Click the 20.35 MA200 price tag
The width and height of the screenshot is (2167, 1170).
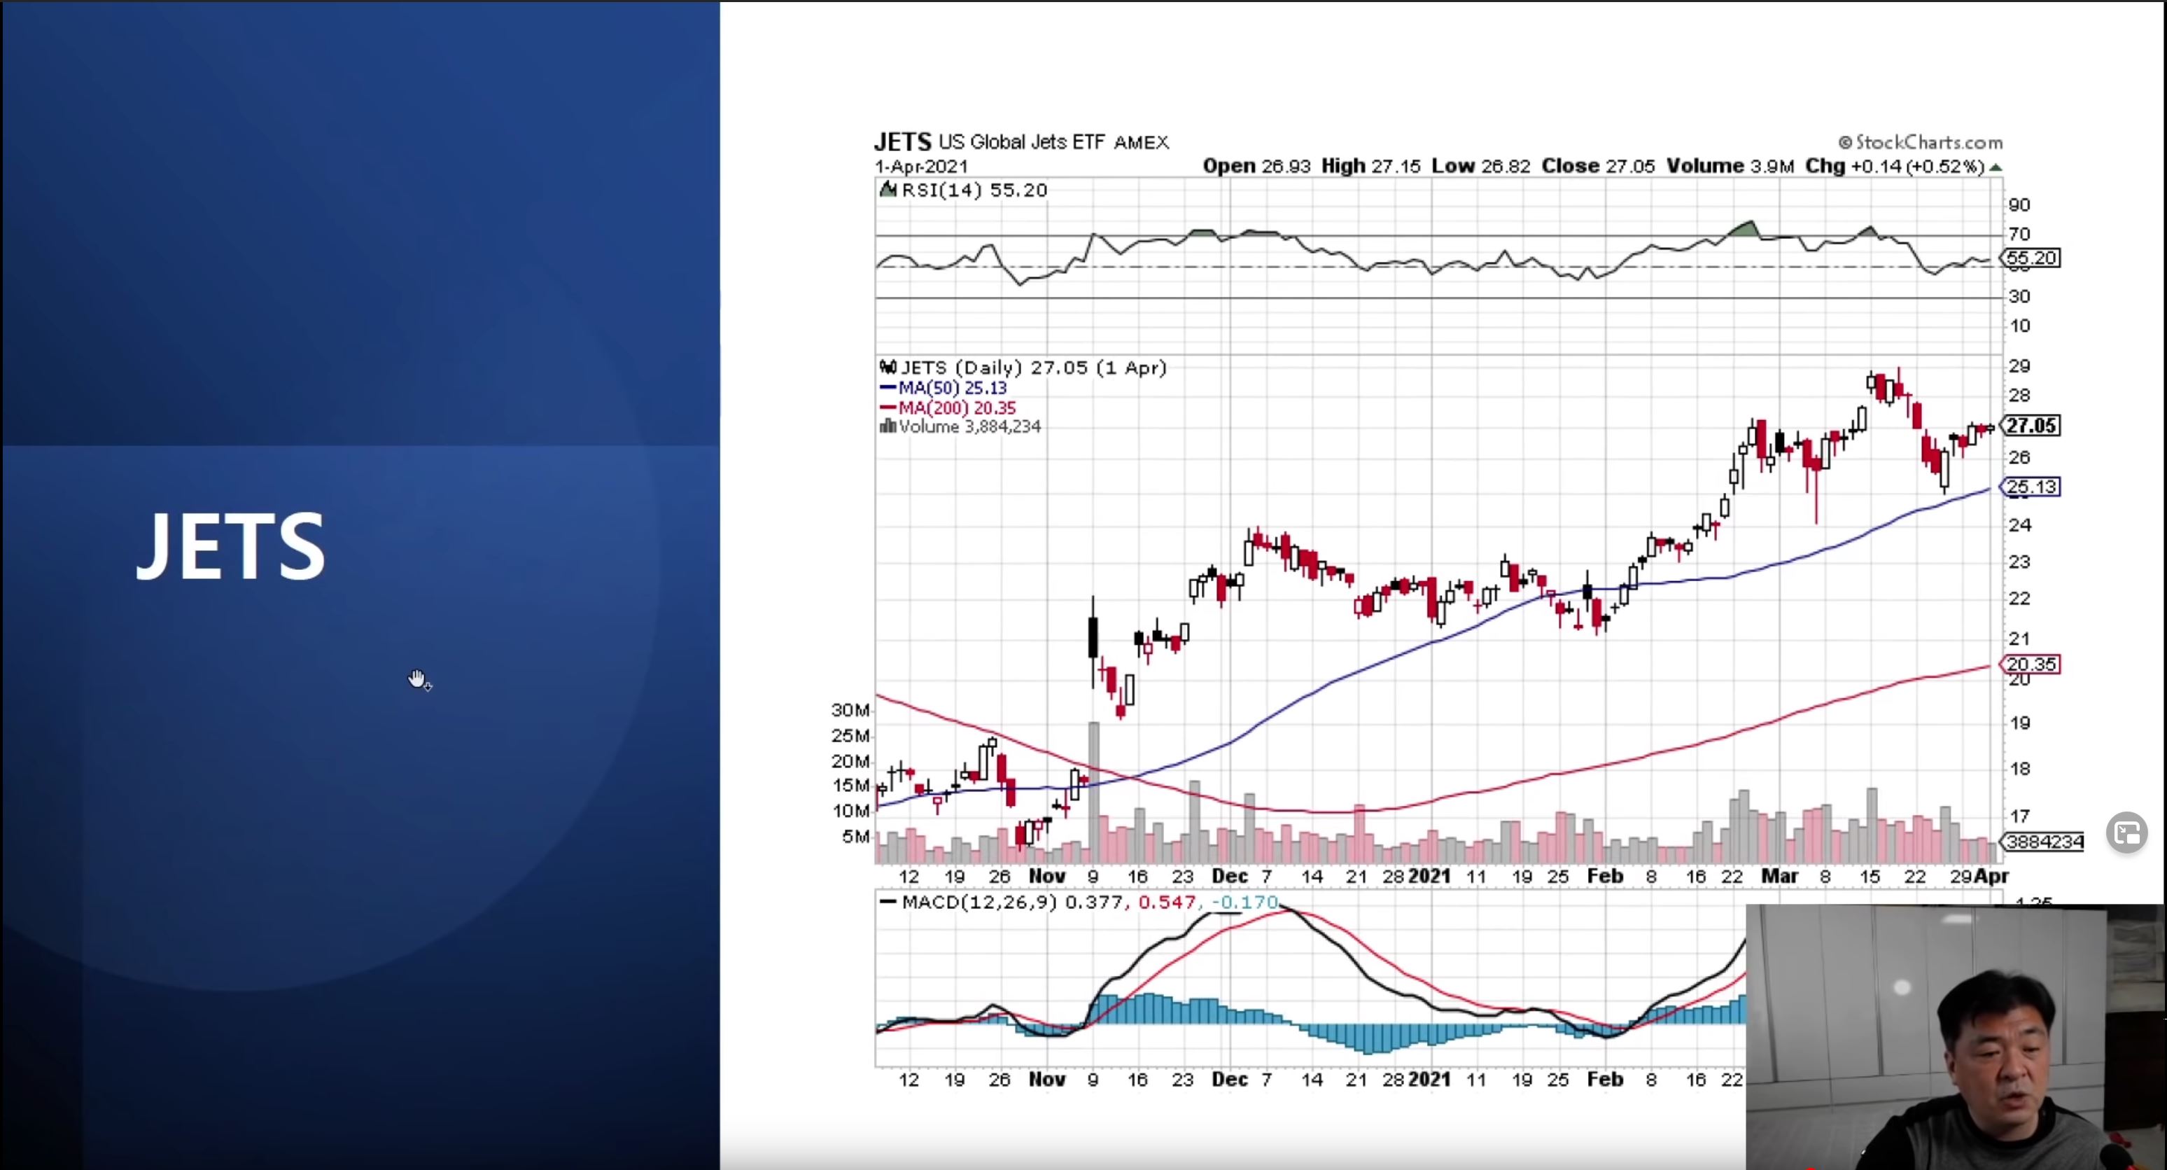click(2031, 664)
